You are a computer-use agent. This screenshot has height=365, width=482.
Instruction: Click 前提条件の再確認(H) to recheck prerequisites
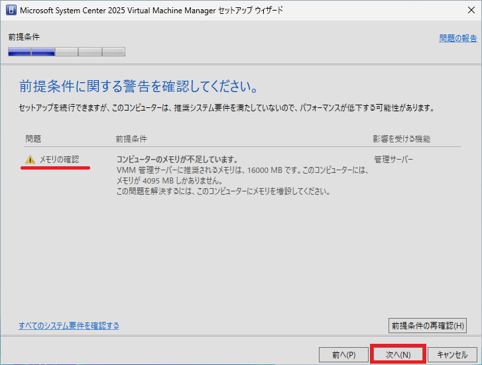click(x=428, y=326)
